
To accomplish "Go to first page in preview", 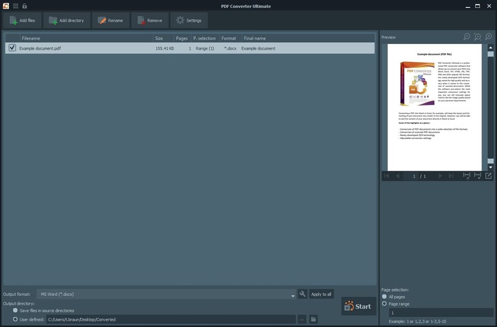I will tap(386, 176).
